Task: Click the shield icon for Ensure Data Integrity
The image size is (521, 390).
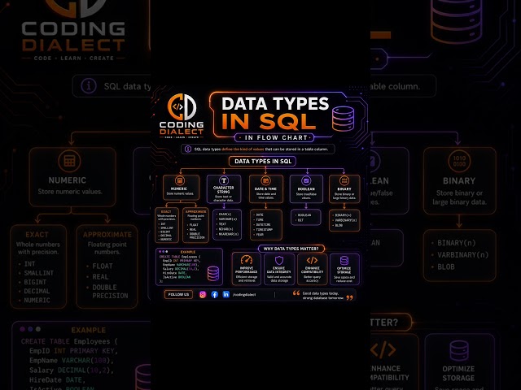Action: tap(279, 260)
